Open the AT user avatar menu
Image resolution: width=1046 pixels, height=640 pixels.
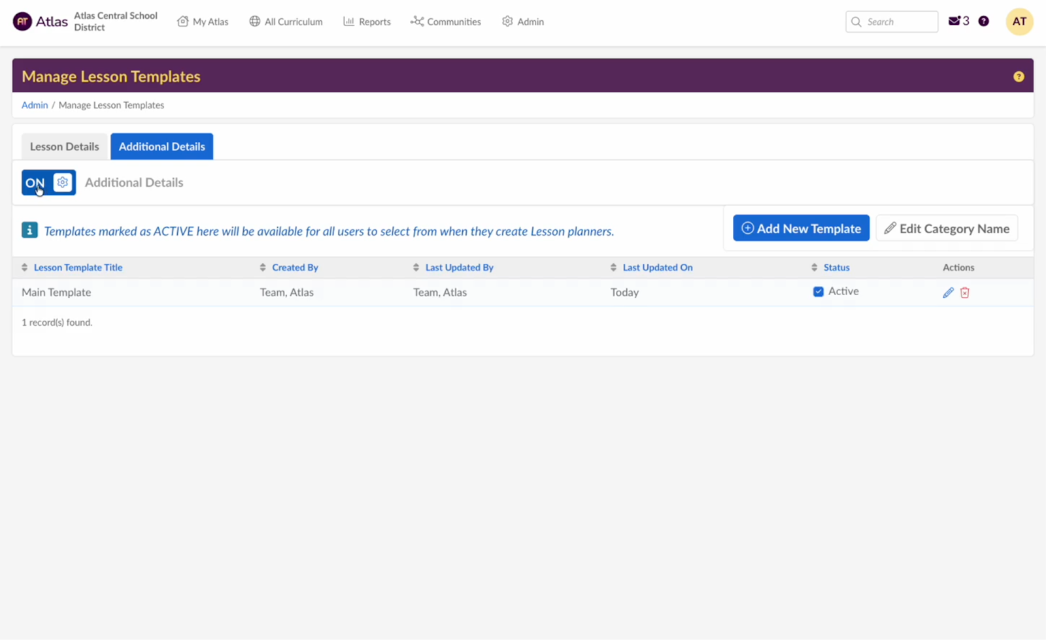[x=1019, y=22]
